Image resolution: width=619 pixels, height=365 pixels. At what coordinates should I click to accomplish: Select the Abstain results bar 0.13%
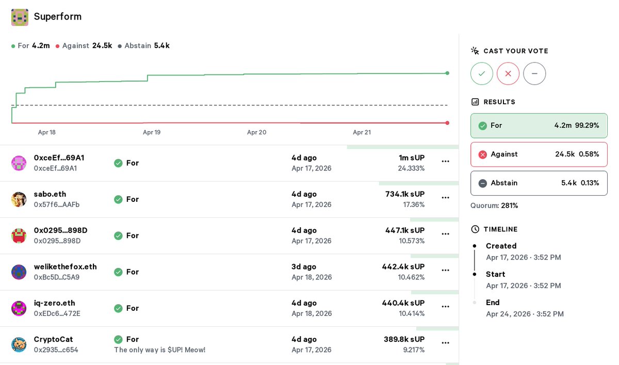(539, 183)
